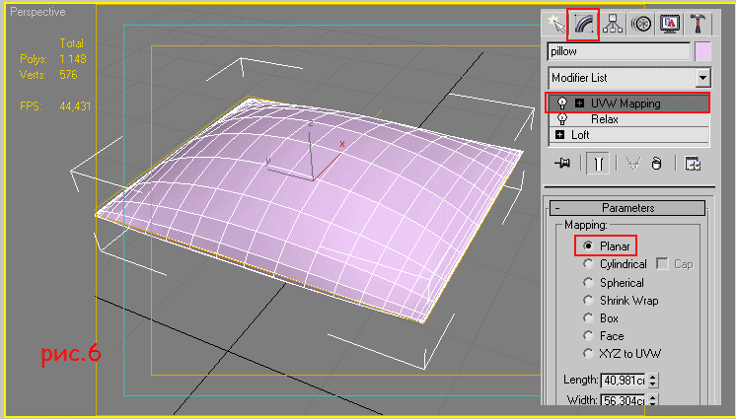Screen dimensions: 736x419
Task: Open the Modifier List dropdown
Action: [x=702, y=78]
